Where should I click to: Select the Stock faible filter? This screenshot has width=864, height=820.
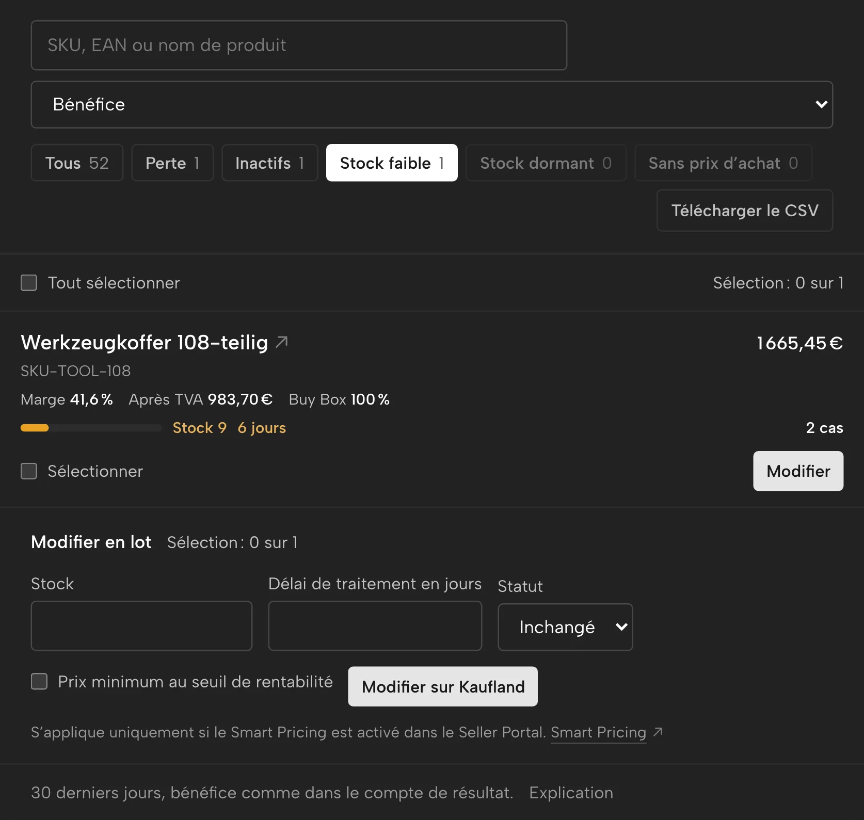pyautogui.click(x=392, y=163)
